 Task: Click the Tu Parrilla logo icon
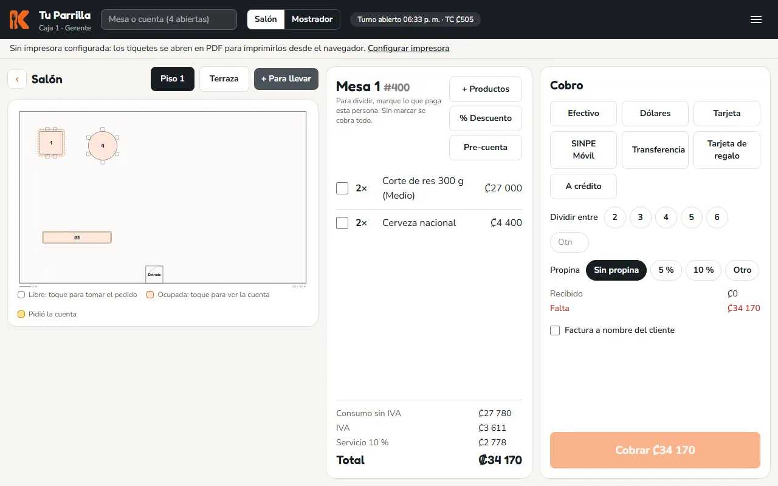[19, 19]
